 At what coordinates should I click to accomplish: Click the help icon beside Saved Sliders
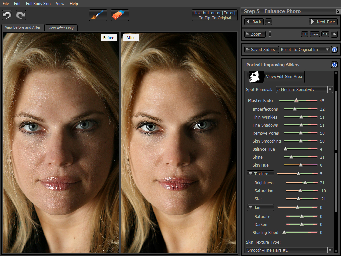(334, 50)
